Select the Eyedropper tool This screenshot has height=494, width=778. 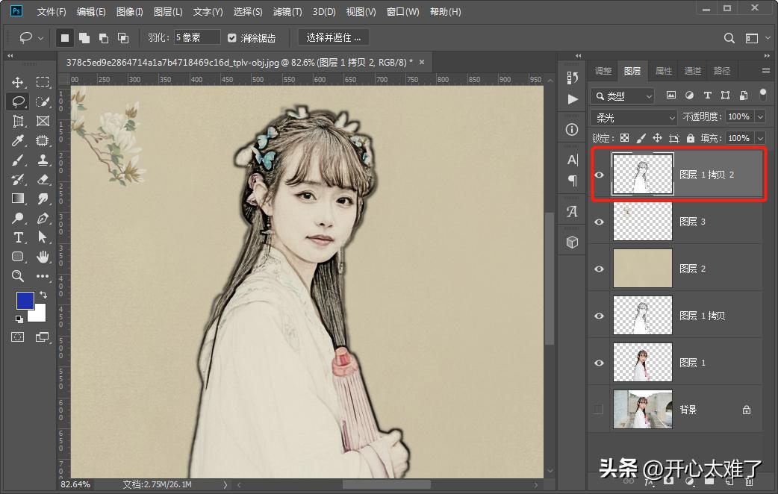pyautogui.click(x=17, y=140)
